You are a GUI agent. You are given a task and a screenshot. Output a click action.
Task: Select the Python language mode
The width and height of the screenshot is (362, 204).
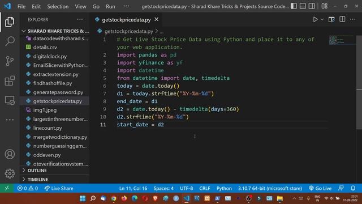tap(224, 188)
